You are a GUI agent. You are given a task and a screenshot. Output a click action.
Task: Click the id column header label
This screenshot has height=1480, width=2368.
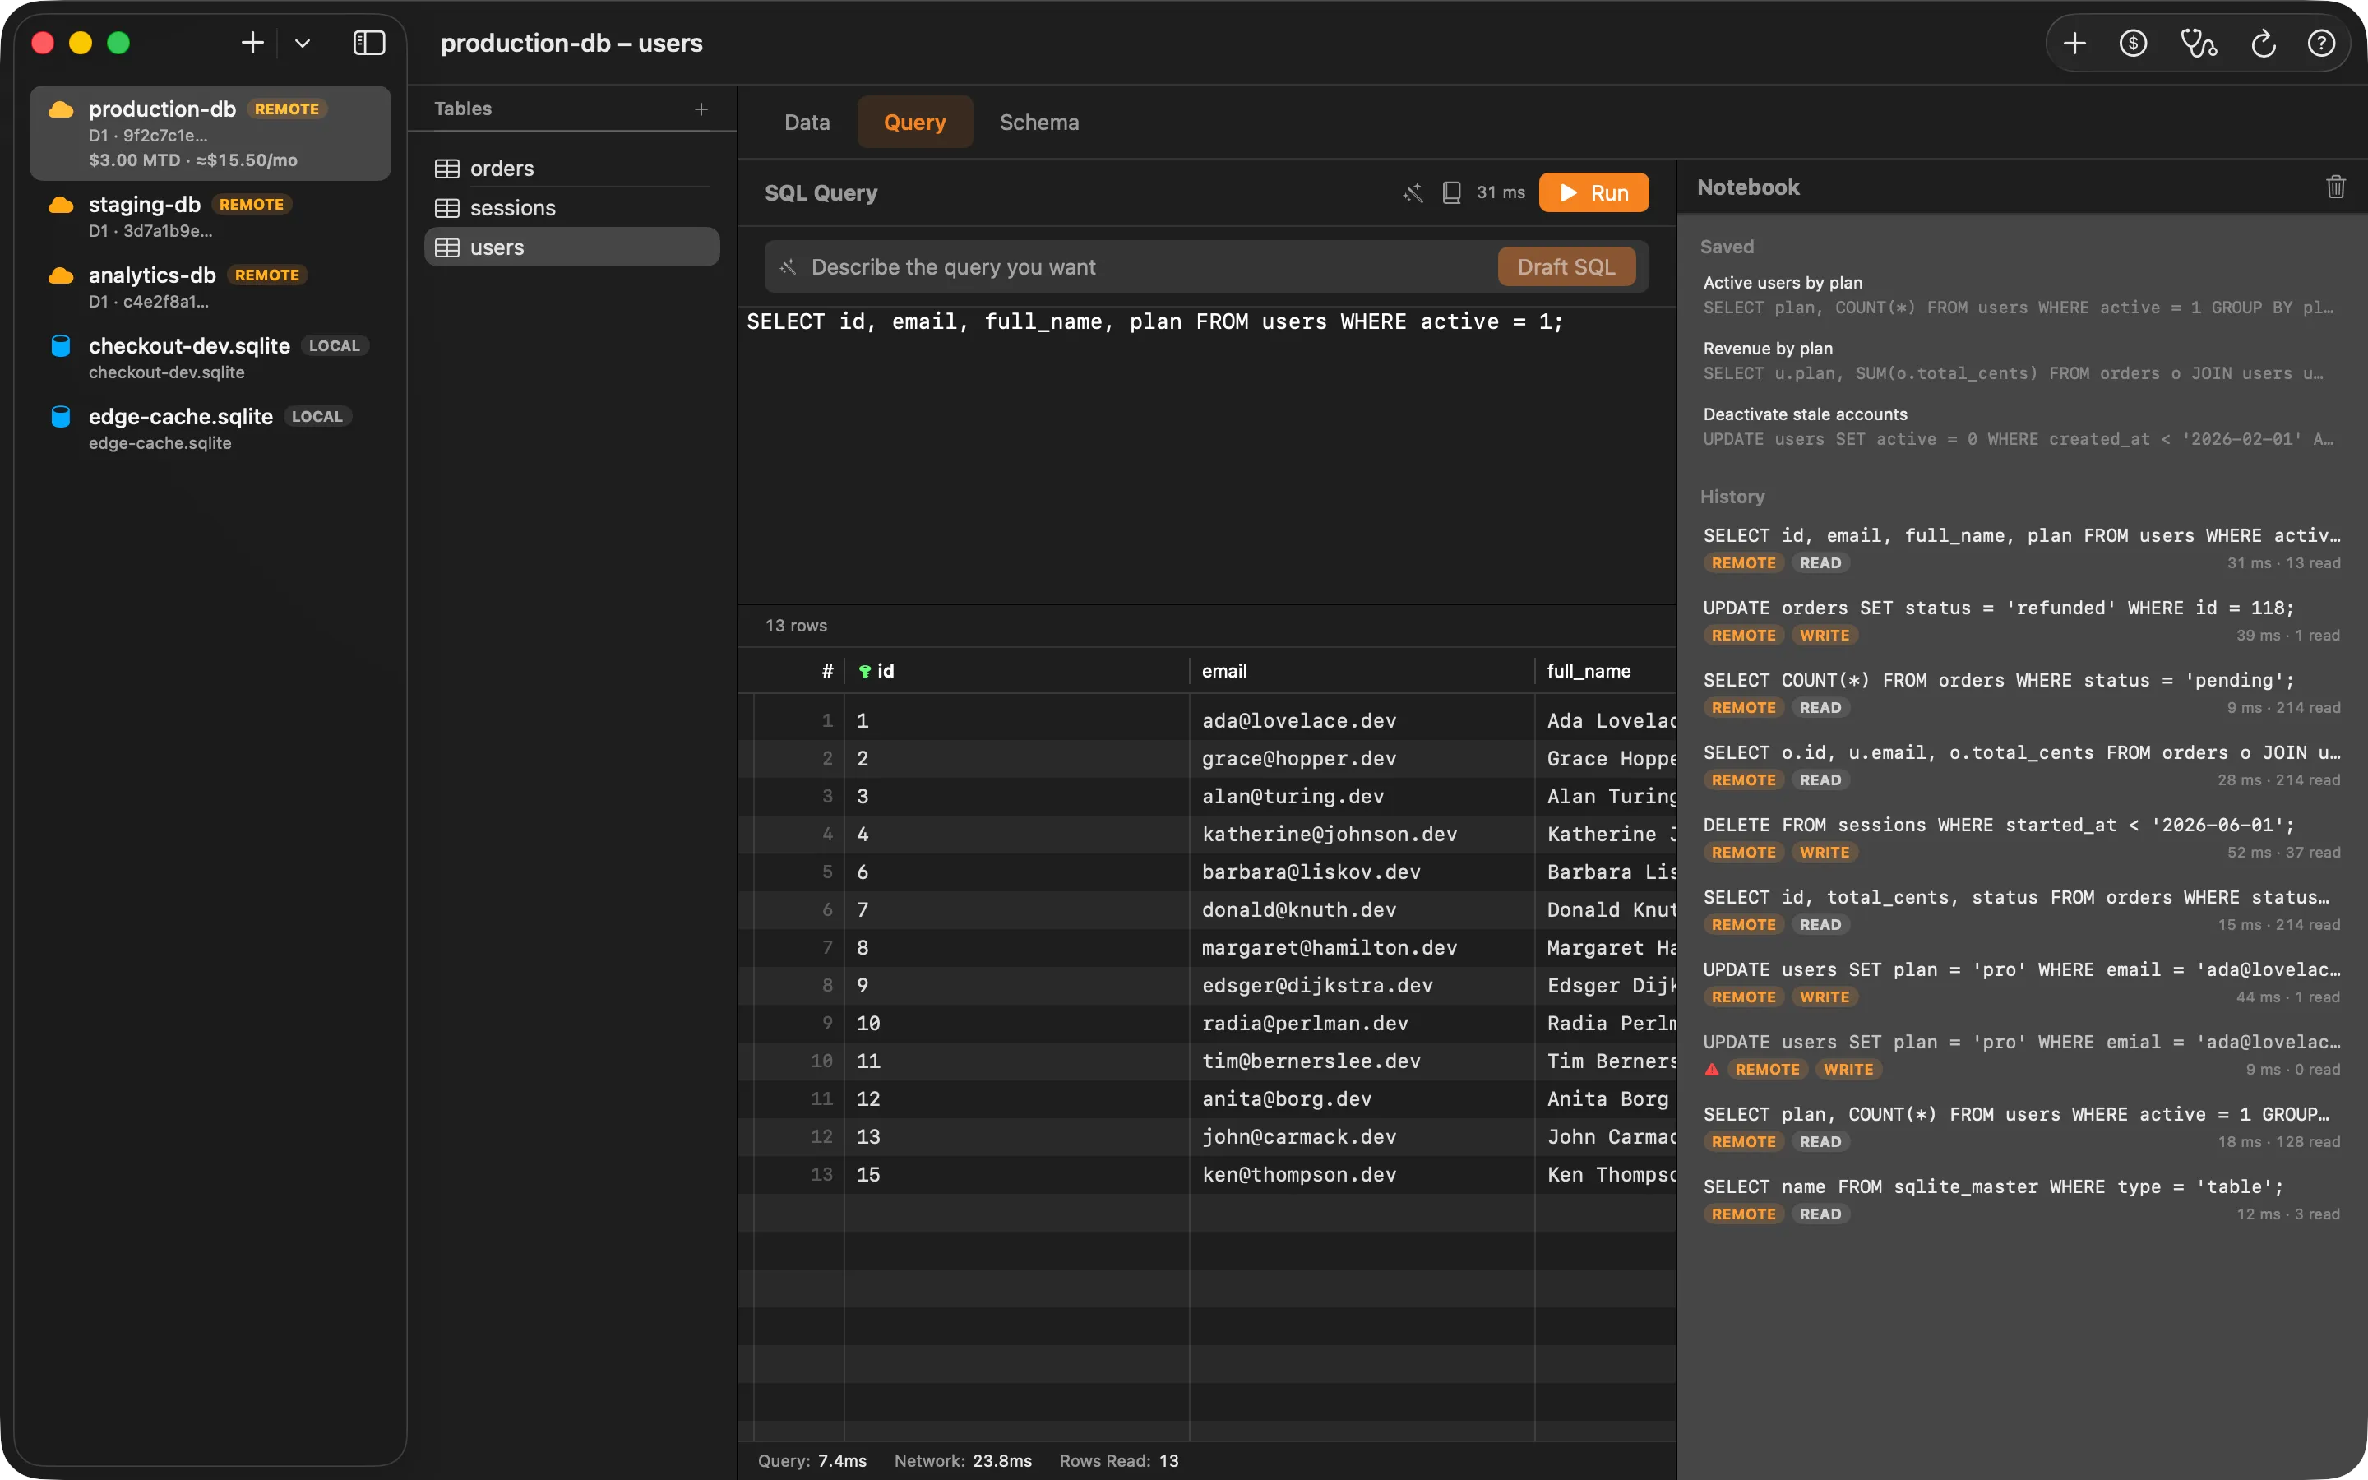click(886, 672)
